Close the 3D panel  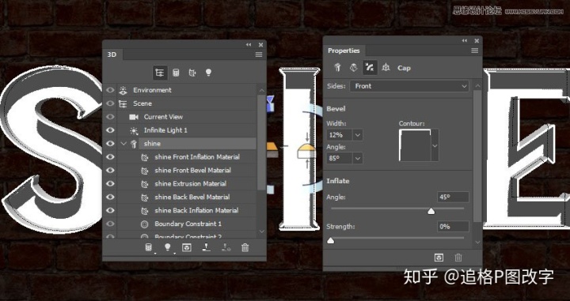pyautogui.click(x=260, y=44)
